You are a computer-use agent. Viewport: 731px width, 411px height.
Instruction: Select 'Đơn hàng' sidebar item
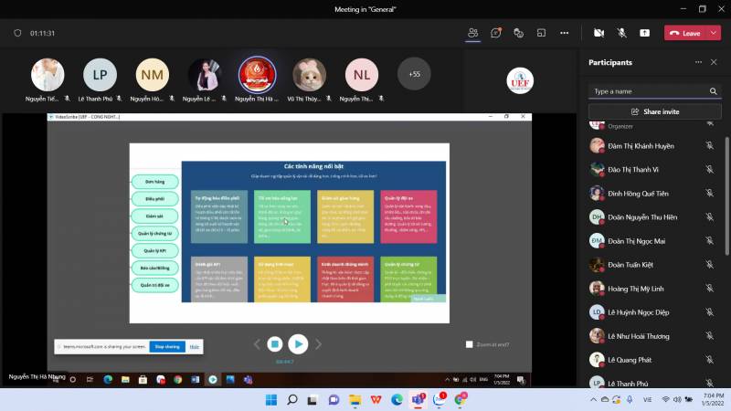tap(155, 182)
